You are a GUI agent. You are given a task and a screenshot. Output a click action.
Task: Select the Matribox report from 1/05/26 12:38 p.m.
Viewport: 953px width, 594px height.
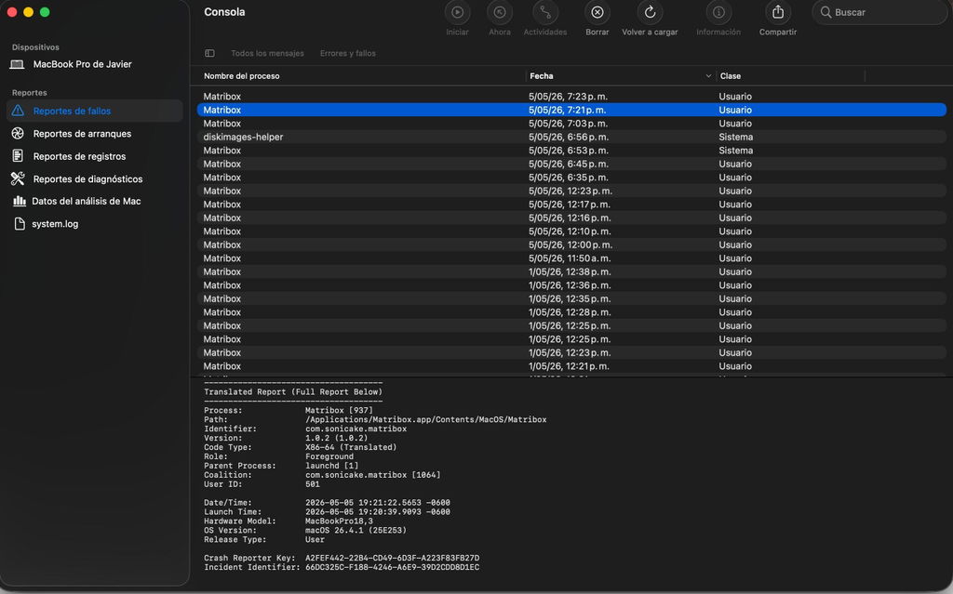(571, 271)
